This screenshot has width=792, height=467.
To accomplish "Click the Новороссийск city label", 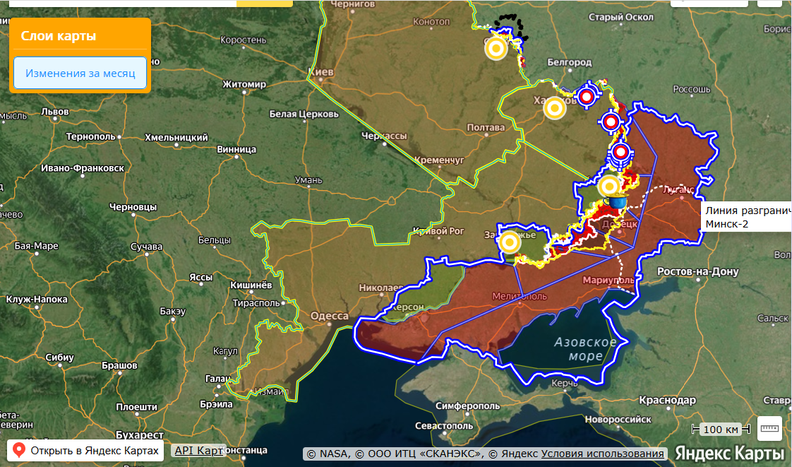I will click(x=618, y=420).
